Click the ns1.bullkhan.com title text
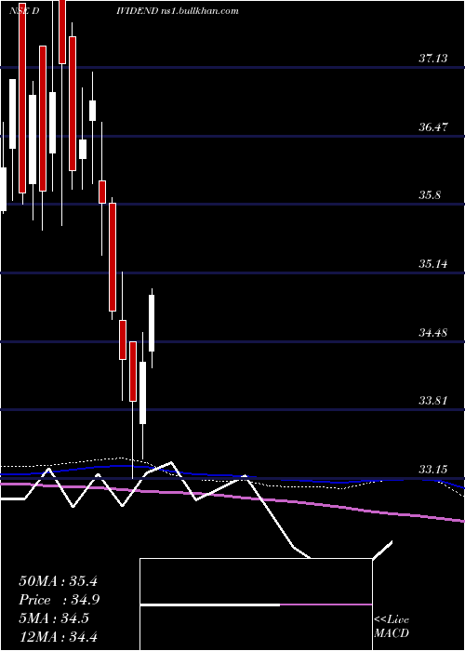The height and width of the screenshot is (651, 465). click(202, 11)
